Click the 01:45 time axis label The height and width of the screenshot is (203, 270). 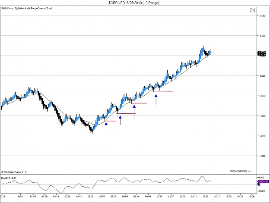33,196
